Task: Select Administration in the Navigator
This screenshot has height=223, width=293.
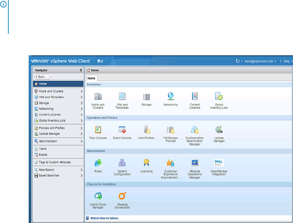Action: [58, 141]
